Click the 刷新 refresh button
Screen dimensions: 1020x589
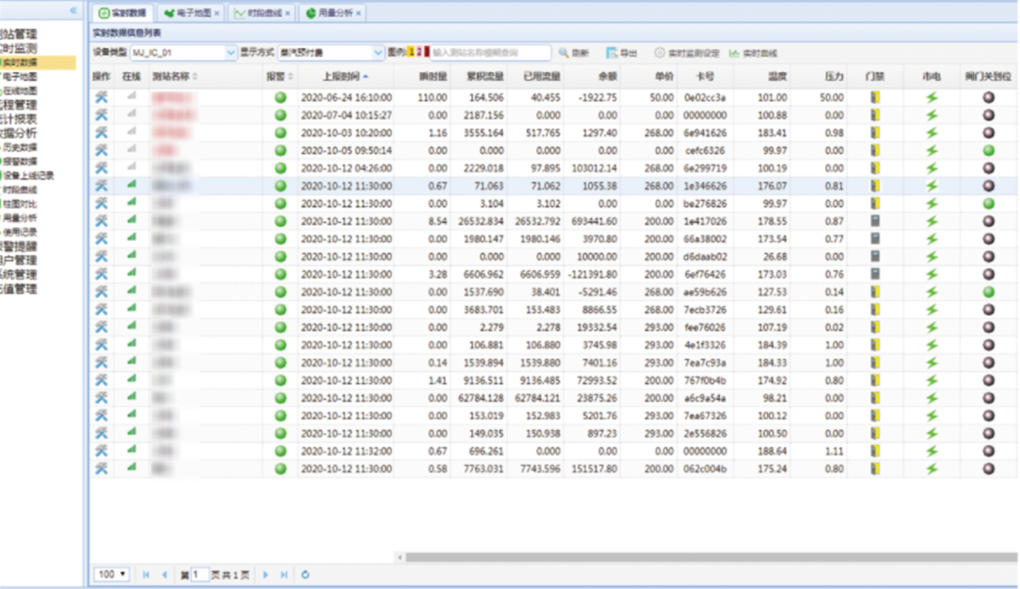tap(574, 53)
